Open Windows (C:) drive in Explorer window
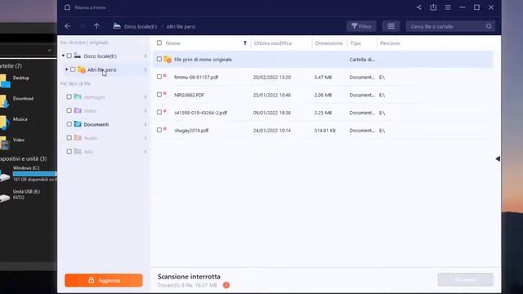523x294 pixels. [x=29, y=173]
